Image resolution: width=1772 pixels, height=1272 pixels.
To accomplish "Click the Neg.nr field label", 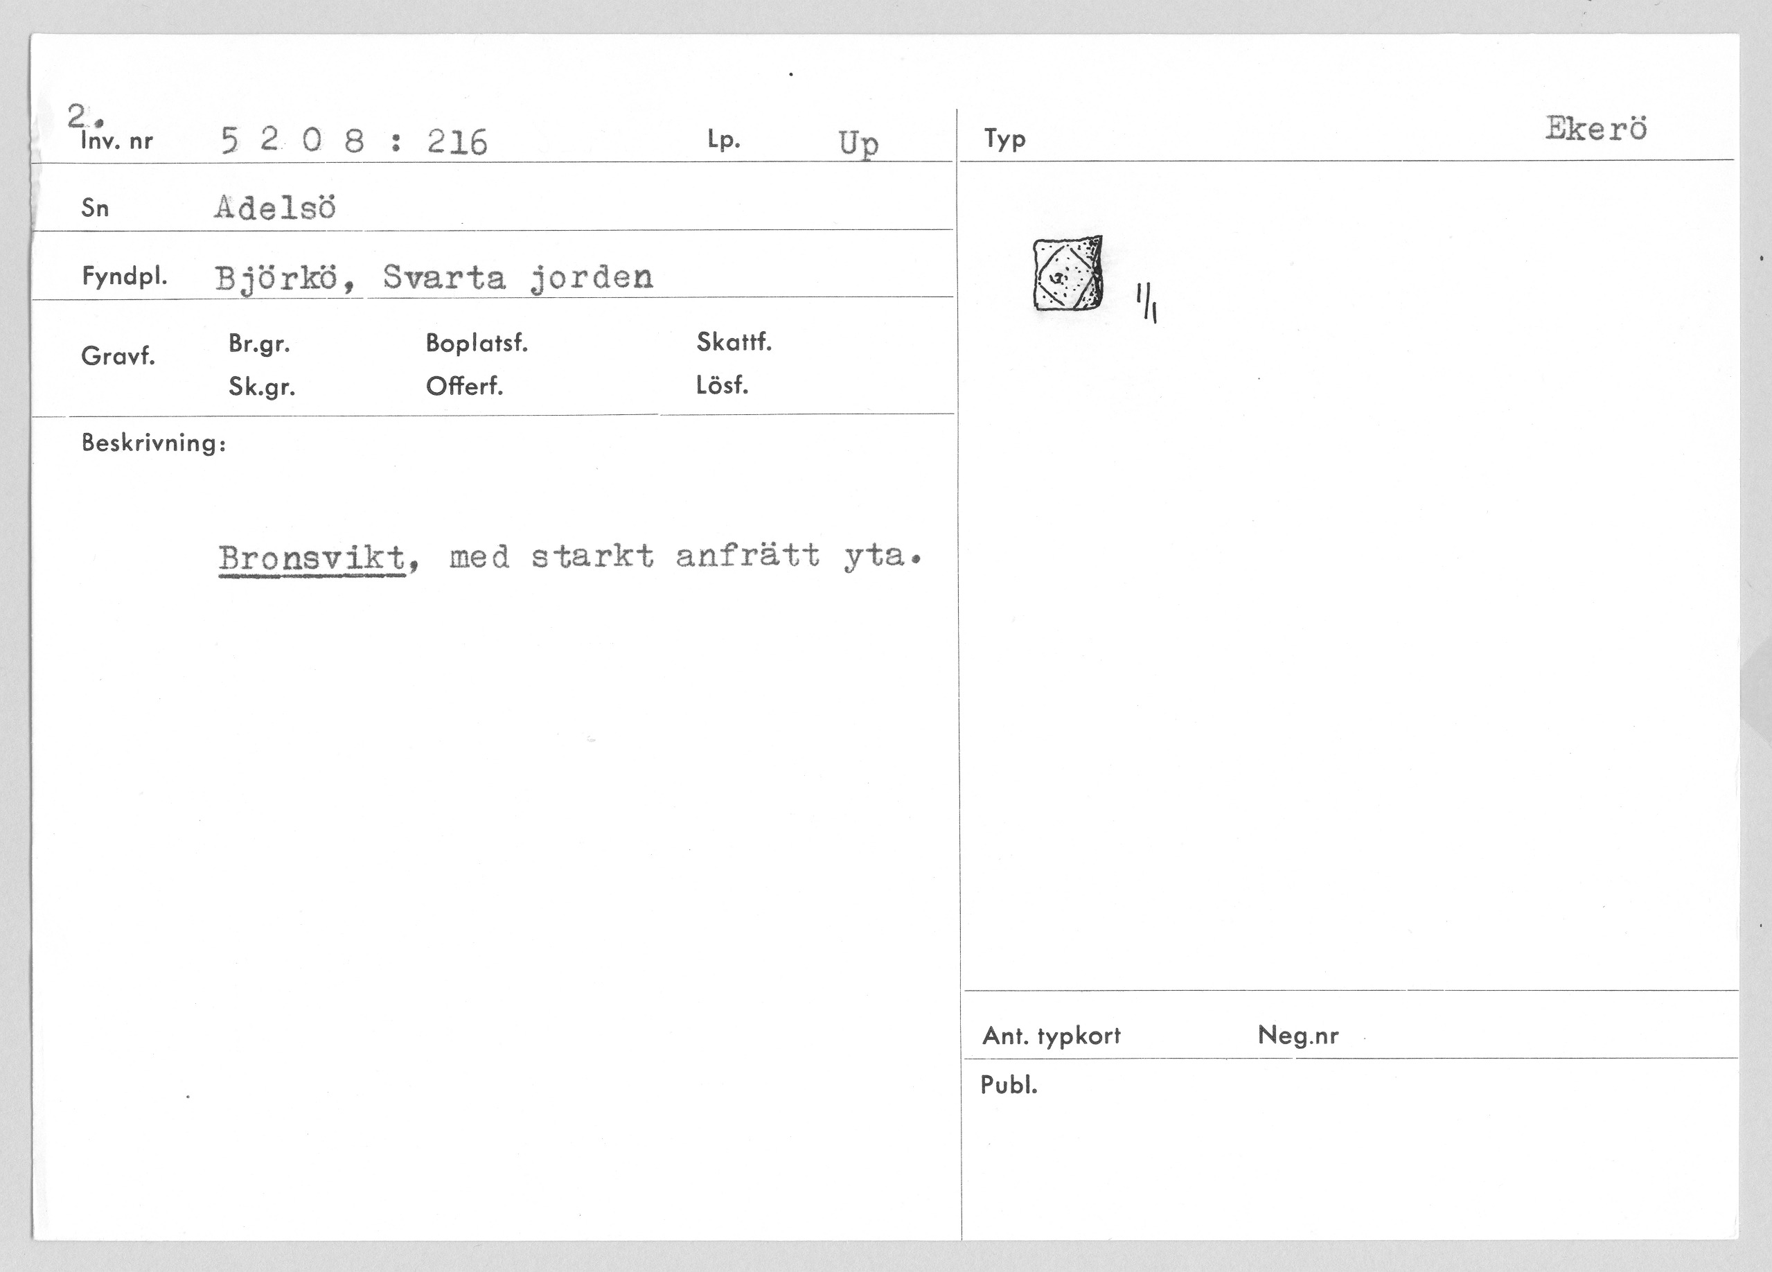I will 1297,1036.
